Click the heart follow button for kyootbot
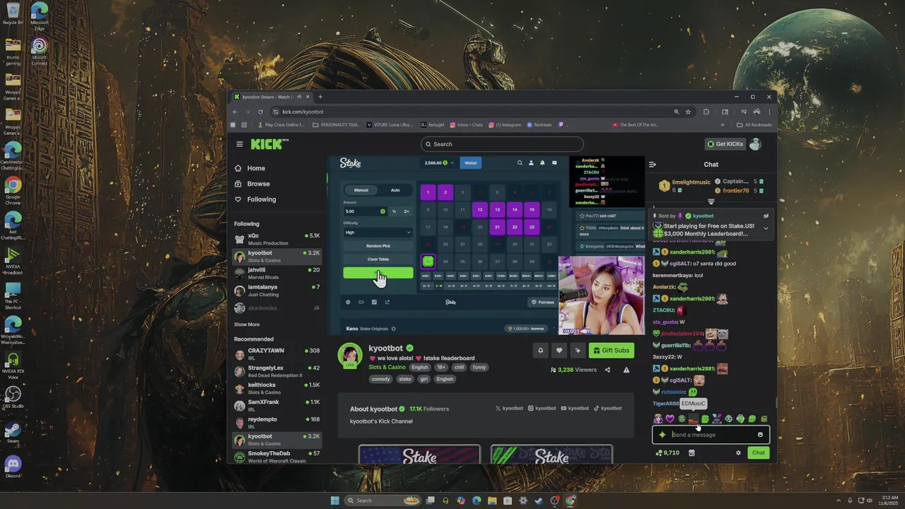The width and height of the screenshot is (905, 509). [559, 350]
